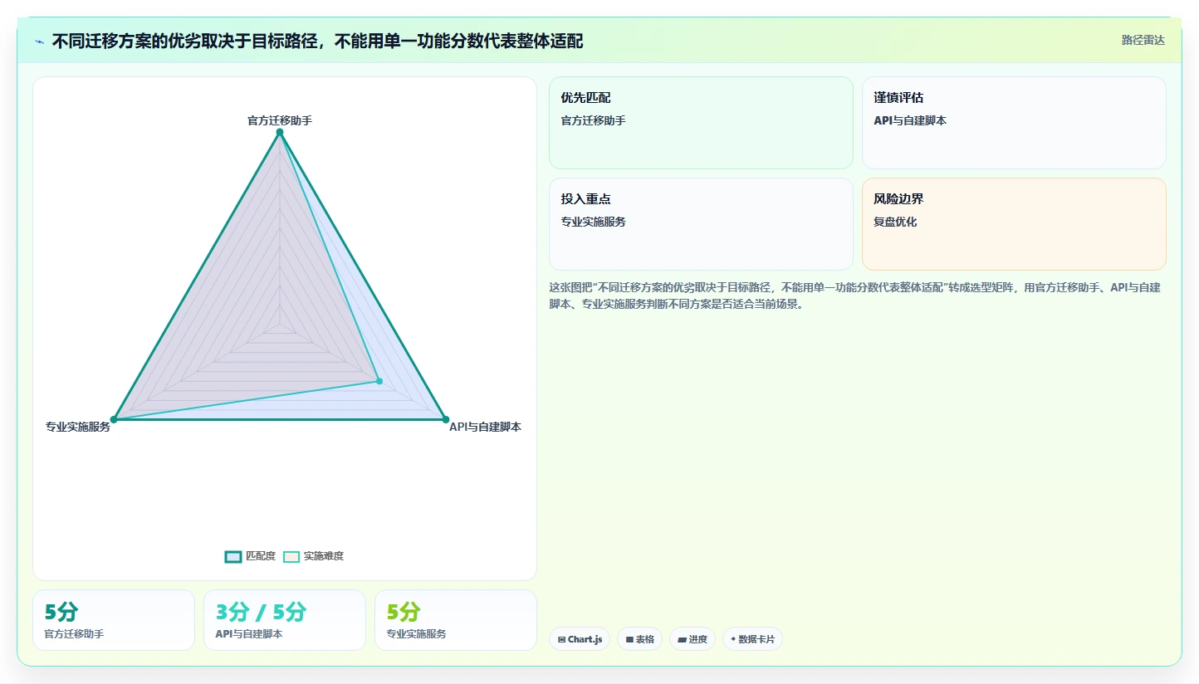Image resolution: width=1199 pixels, height=684 pixels.
Task: Click the 进度 tag
Action: click(x=692, y=639)
